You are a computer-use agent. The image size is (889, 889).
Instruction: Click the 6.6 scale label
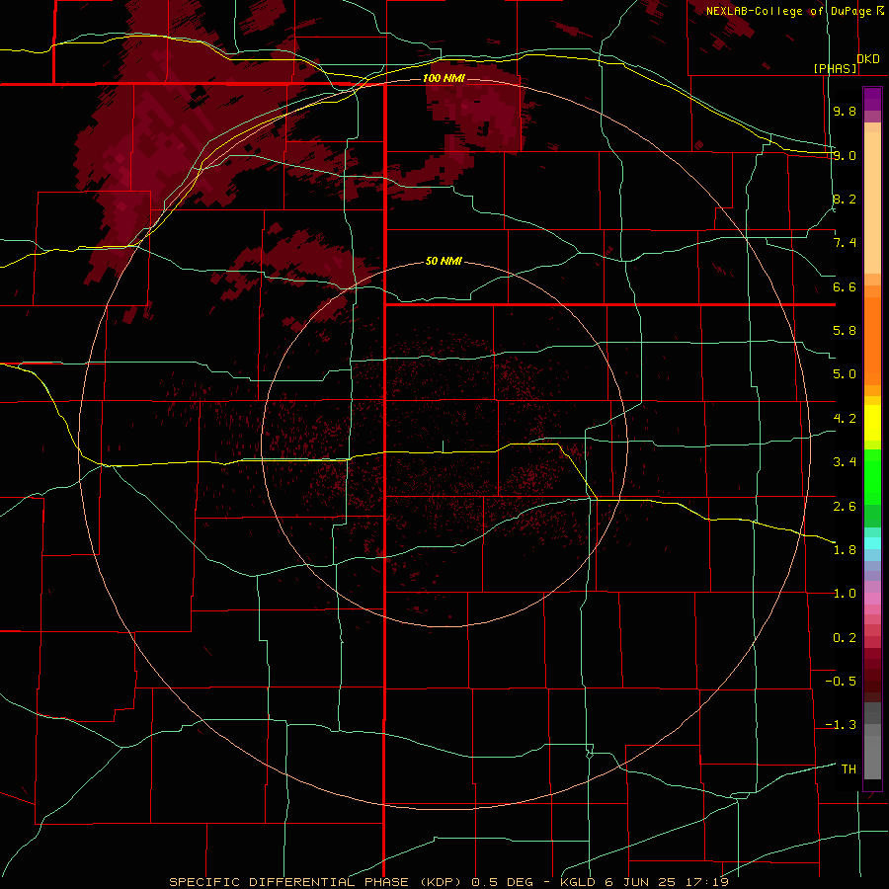[845, 286]
